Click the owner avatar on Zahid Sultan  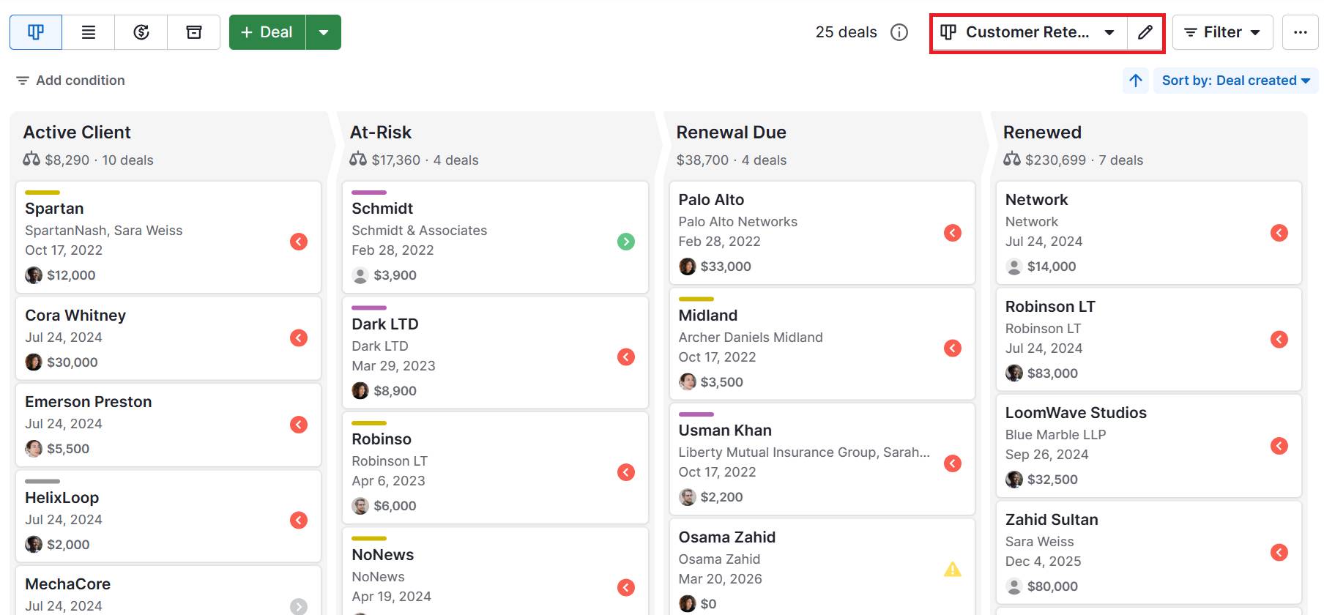pyautogui.click(x=1014, y=586)
